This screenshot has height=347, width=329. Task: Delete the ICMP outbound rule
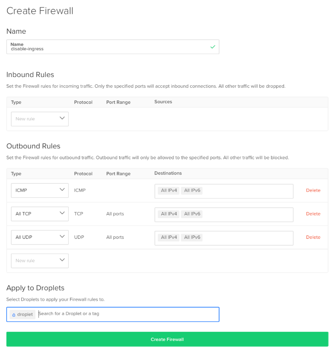313,190
